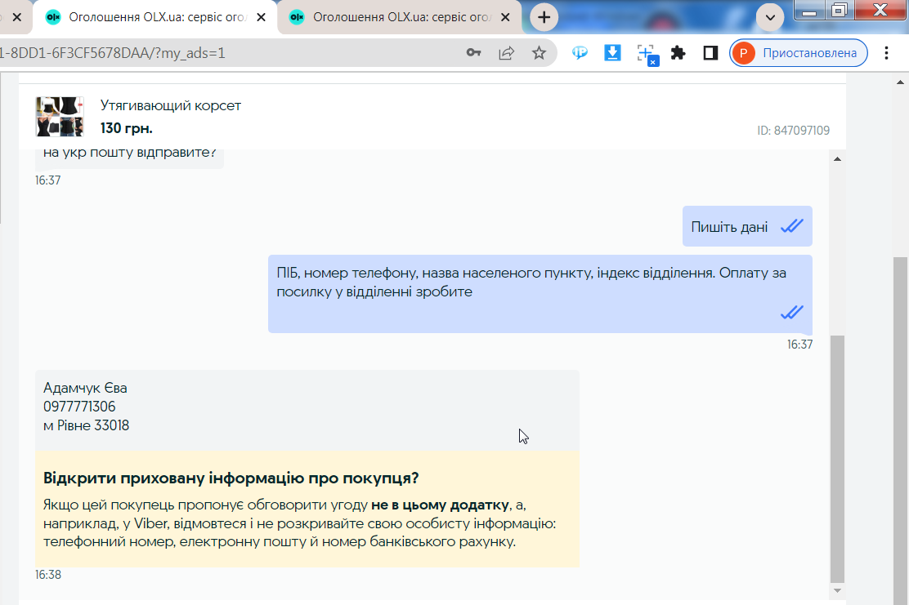909x605 pixels.
Task: Toggle the browser side panel icon
Action: tap(710, 53)
